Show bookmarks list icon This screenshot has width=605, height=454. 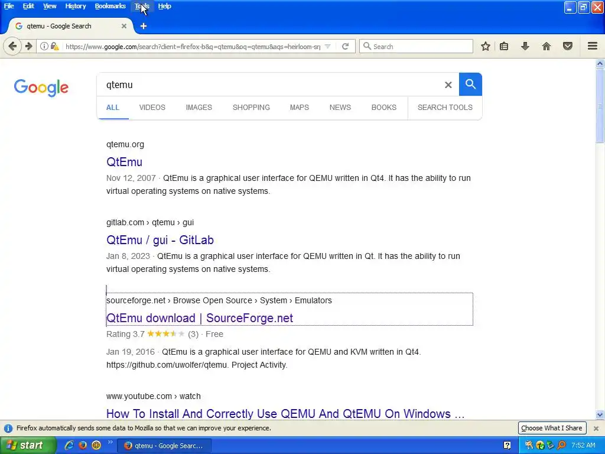coord(504,46)
